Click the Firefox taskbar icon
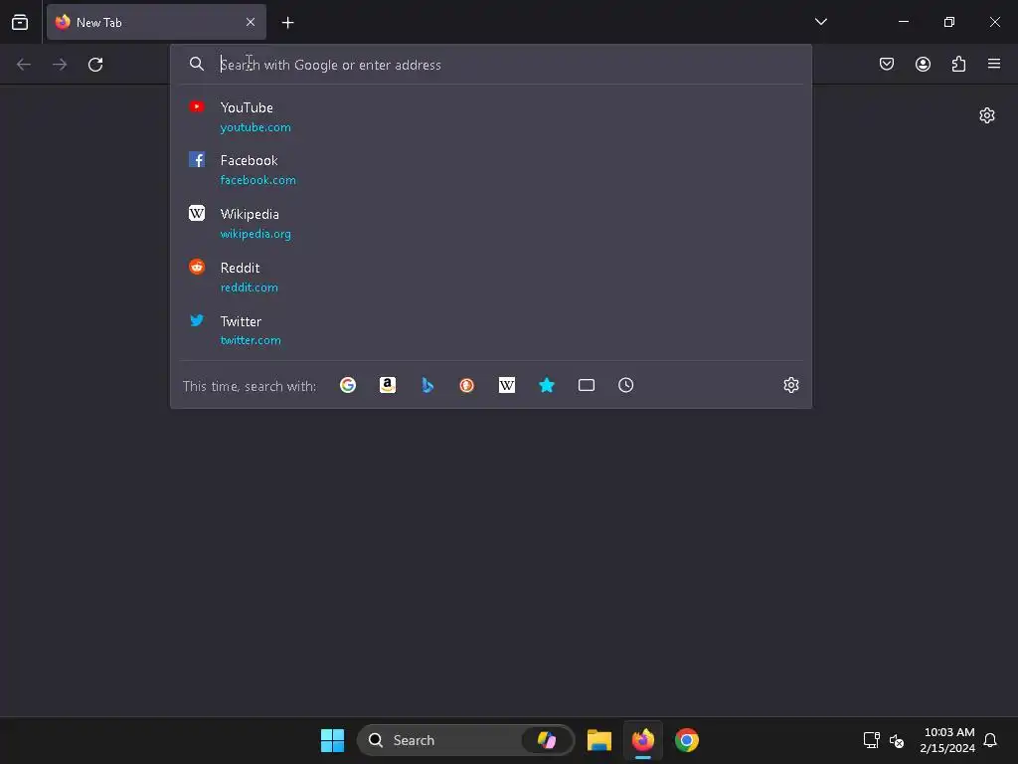Viewport: 1018px width, 764px height. click(643, 740)
